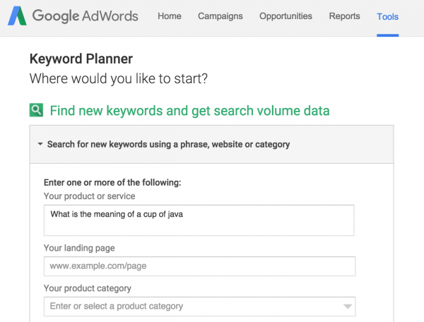Screen dimensions: 424x322
Task: Click the 'Your product or service' label
Action: click(90, 196)
